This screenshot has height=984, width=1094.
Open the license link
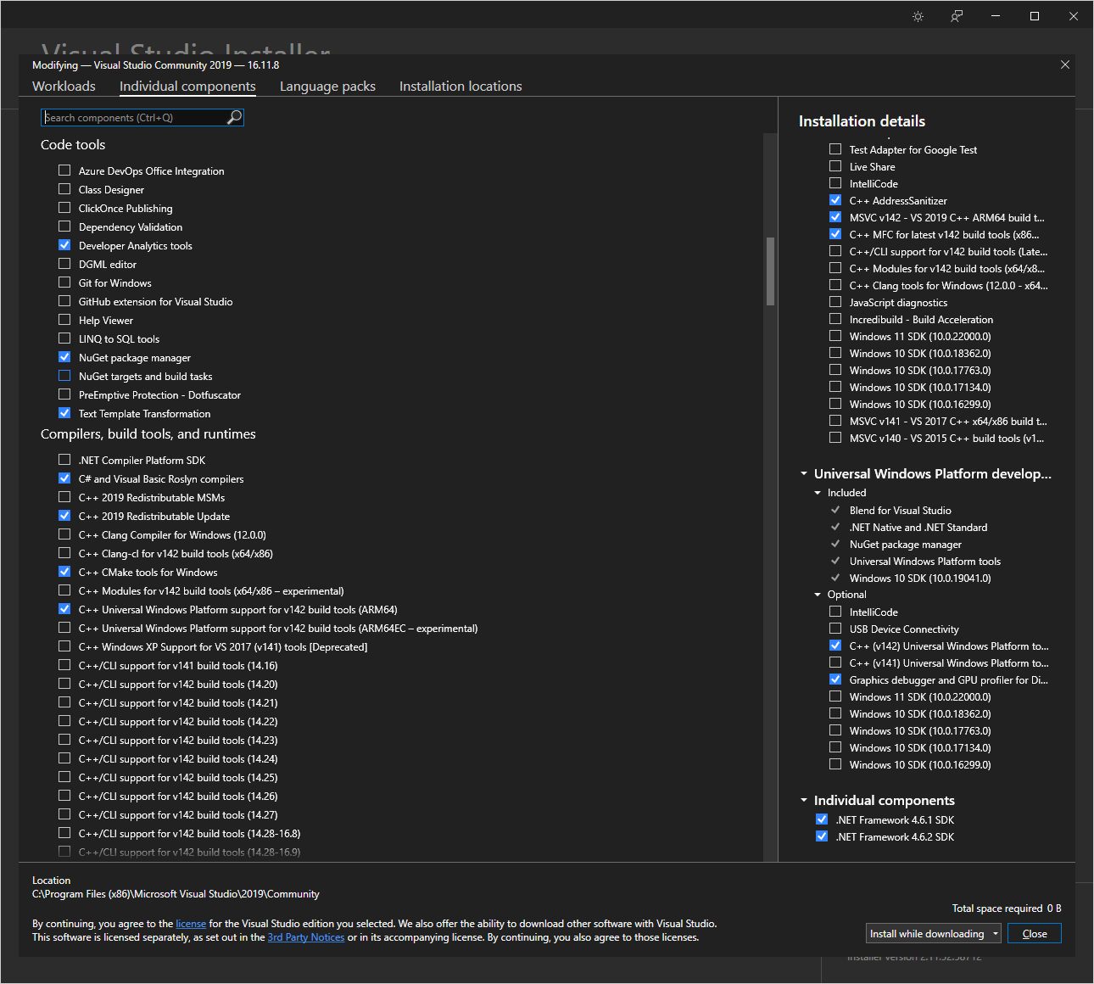tap(191, 924)
